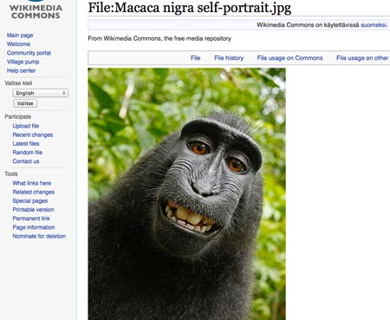The width and height of the screenshot is (390, 320).
Task: Open the Help center link
Action: coord(21,70)
